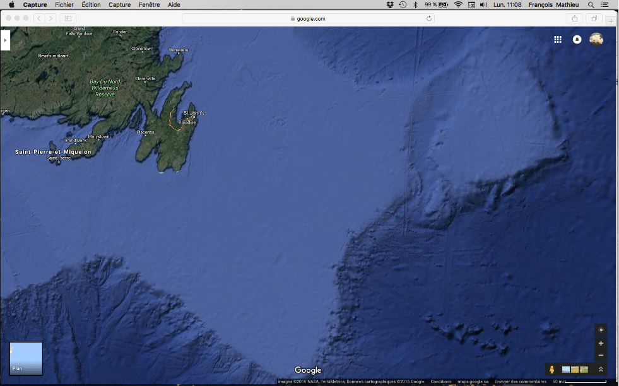Reload the page in the address bar
The height and width of the screenshot is (386, 619).
point(429,19)
